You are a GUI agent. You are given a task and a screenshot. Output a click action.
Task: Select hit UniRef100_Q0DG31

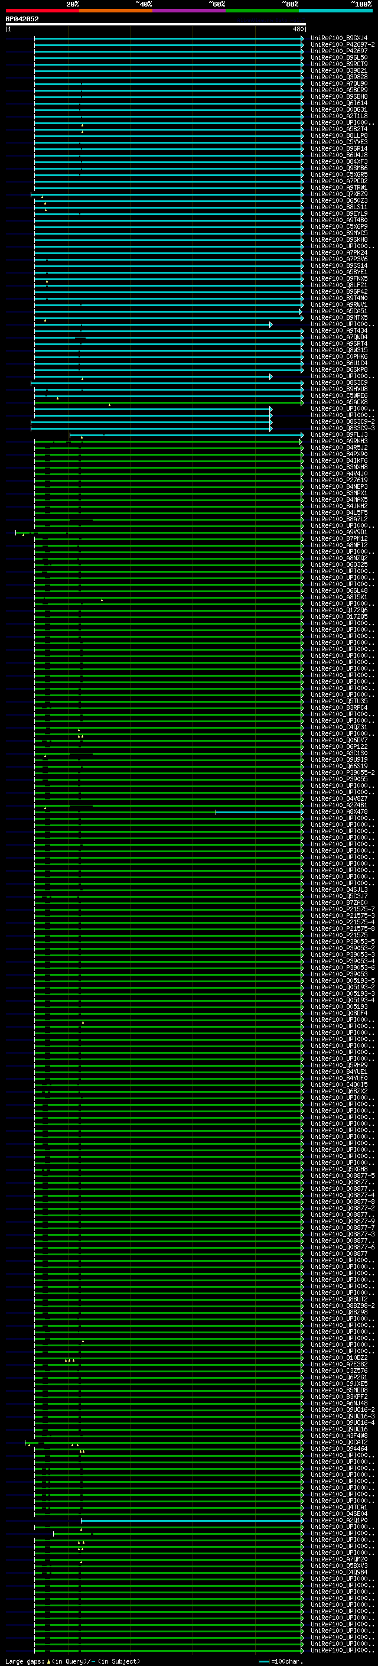[339, 109]
